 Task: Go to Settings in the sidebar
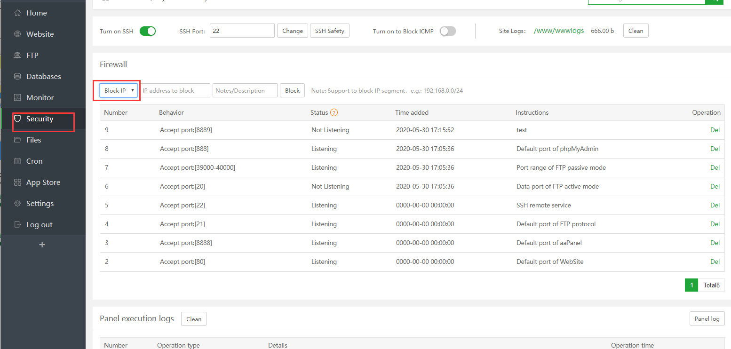tap(40, 204)
